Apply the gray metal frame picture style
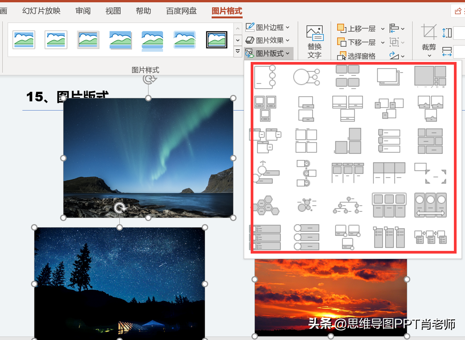The image size is (465, 340). (x=88, y=39)
